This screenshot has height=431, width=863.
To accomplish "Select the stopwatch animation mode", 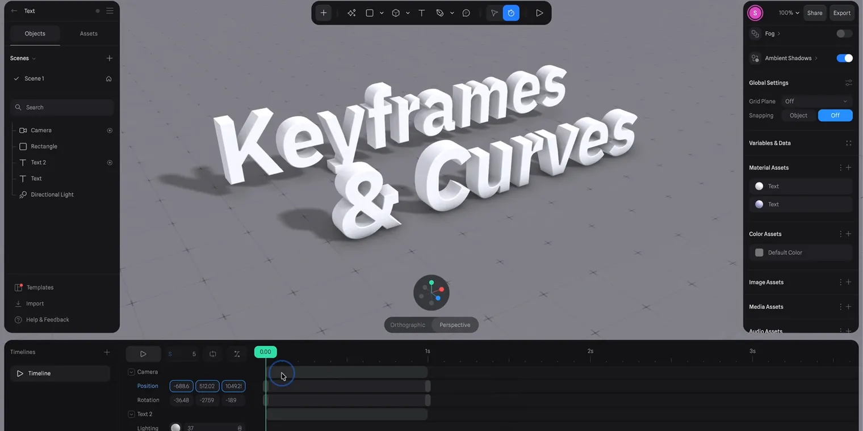I will pos(510,12).
